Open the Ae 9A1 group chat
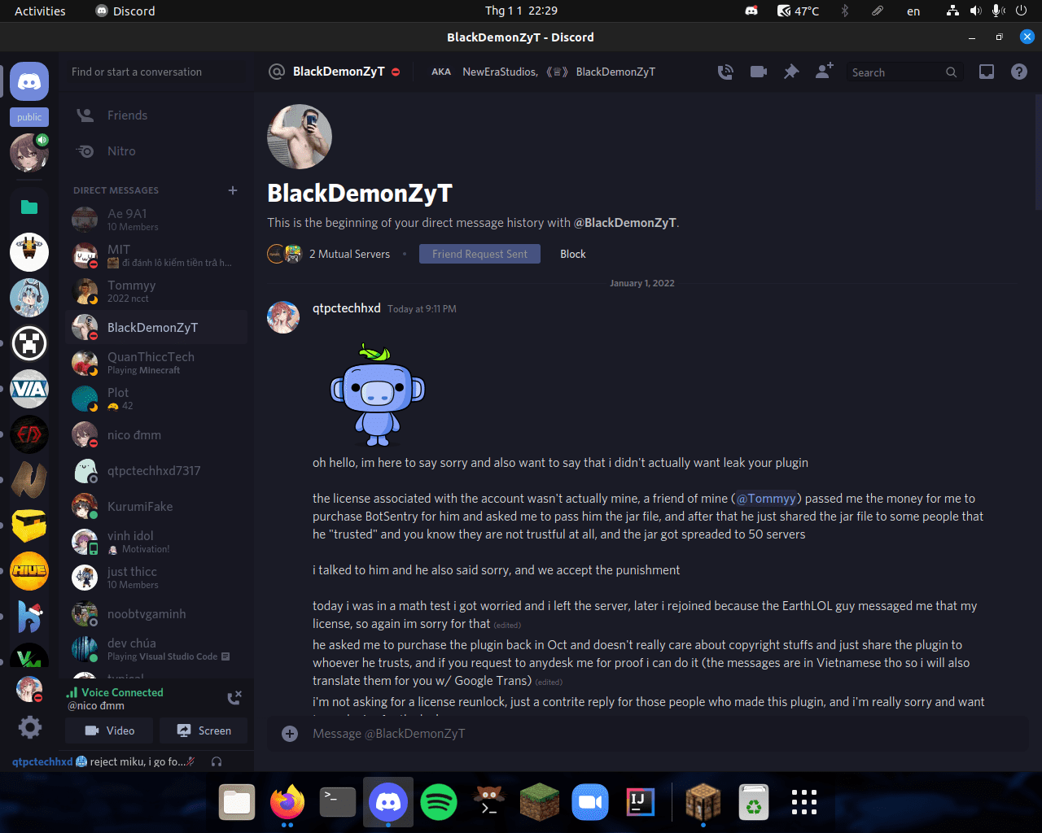1042x833 pixels. pyautogui.click(x=155, y=220)
